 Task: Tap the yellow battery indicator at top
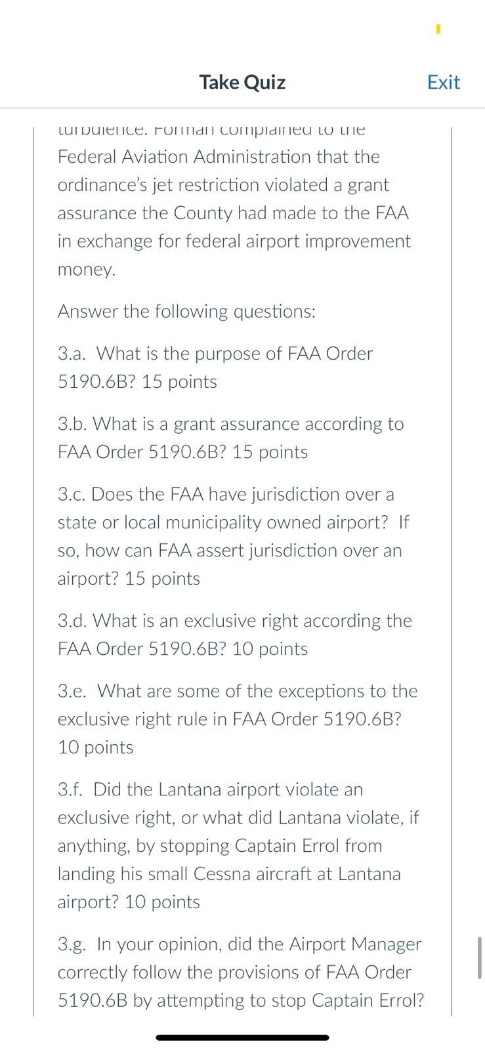[437, 30]
